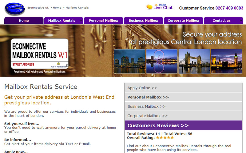This screenshot has height=153, width=246.
Task: Open the Live Chat speech bubble icon
Action: (x=149, y=7)
